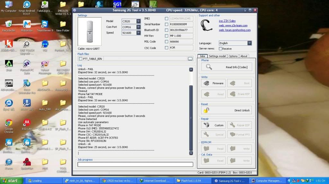Open the Language dropdown
Viewport: 329px width, 184px height.
pyautogui.click(x=249, y=43)
